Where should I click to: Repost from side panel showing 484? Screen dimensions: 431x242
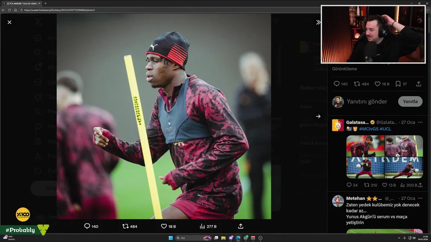coord(361,84)
